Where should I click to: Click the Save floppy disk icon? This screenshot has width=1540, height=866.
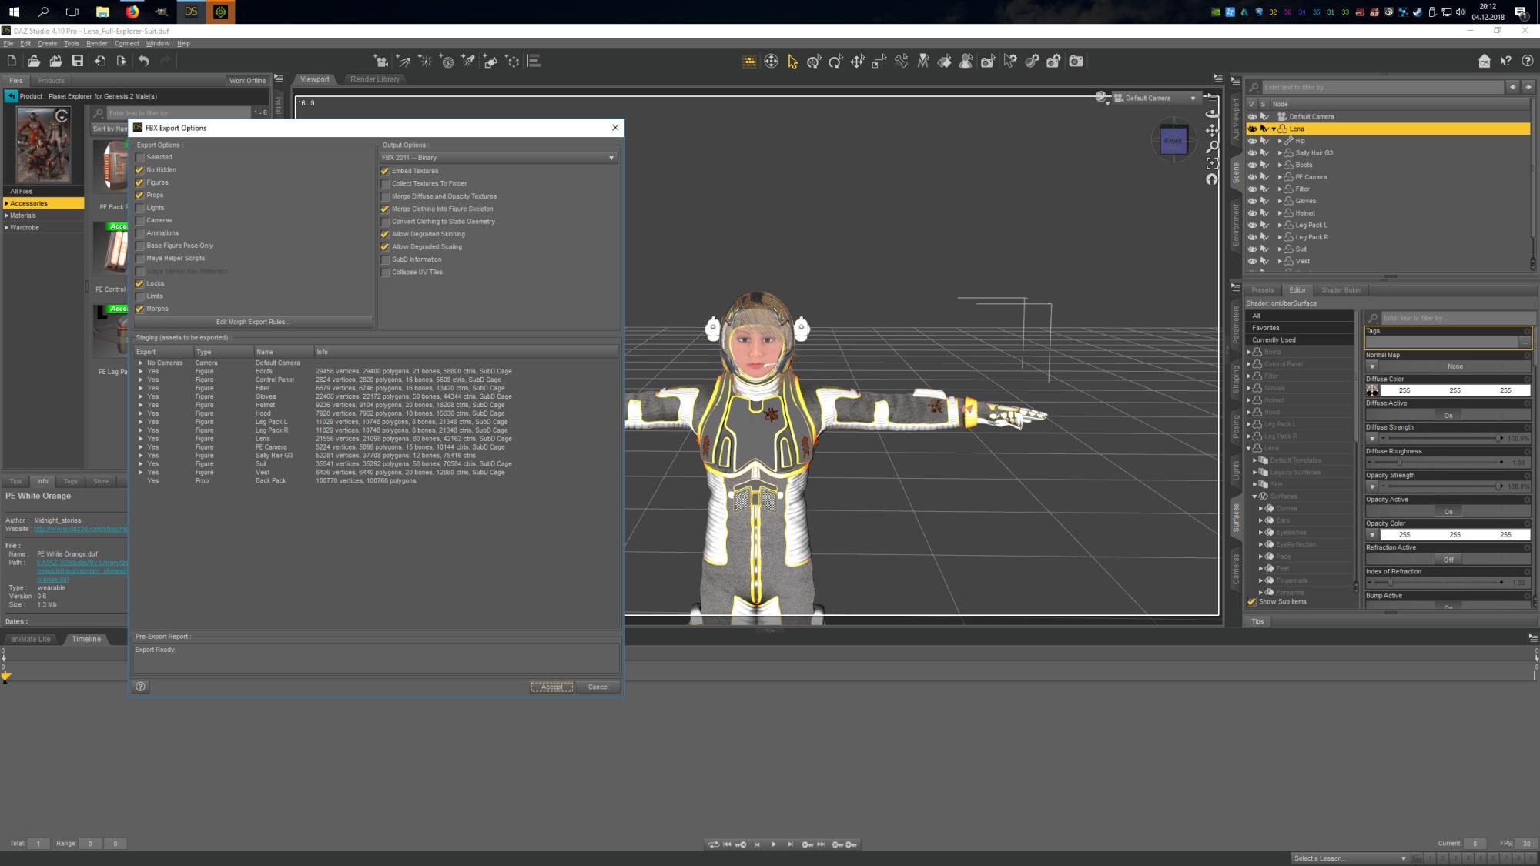78,61
